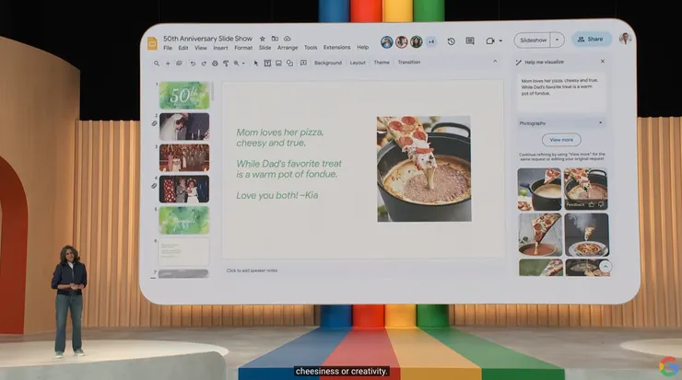682x380 pixels.
Task: Open the Edit menu
Action: (183, 48)
